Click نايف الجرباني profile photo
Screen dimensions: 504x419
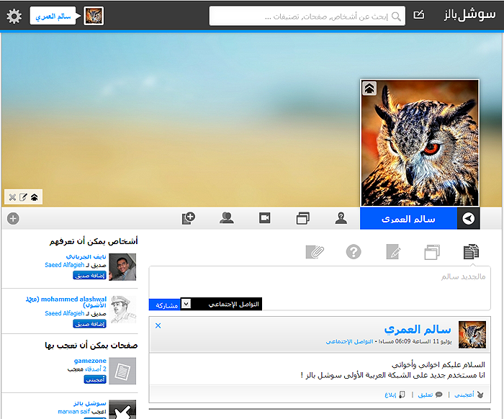(122, 266)
